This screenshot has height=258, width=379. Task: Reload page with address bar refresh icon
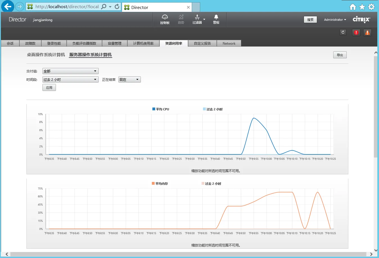click(117, 6)
